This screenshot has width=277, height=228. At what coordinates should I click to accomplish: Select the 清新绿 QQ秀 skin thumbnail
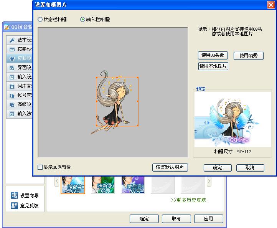tap(103, 185)
